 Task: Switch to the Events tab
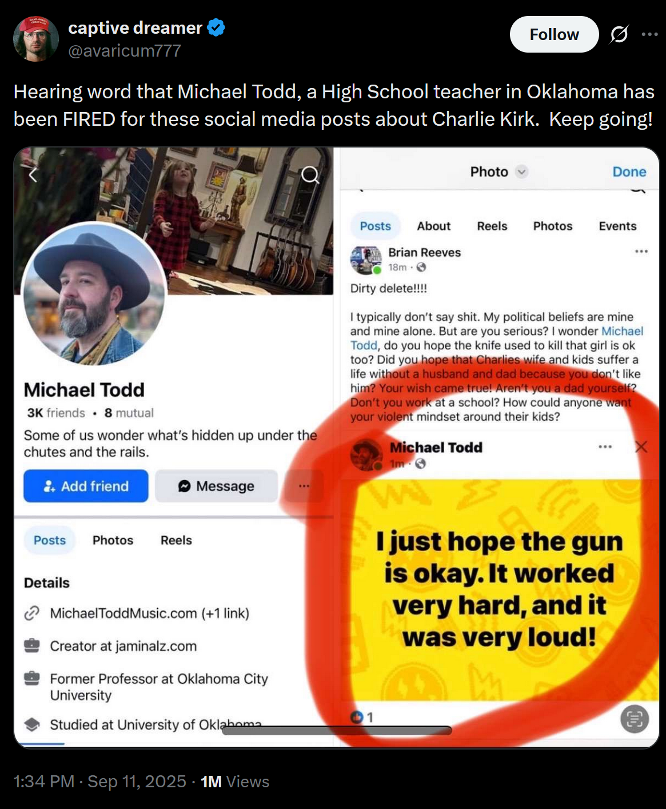617,226
